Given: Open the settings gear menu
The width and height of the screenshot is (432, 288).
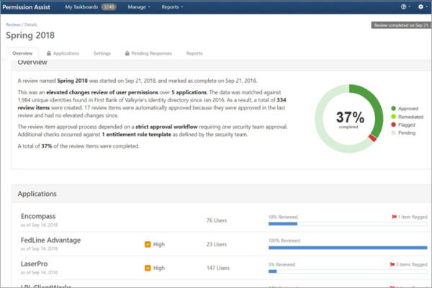Looking at the screenshot, I should [x=423, y=7].
